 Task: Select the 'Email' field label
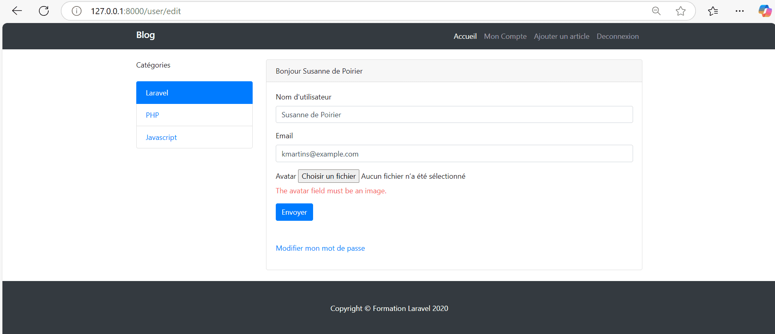(x=284, y=136)
